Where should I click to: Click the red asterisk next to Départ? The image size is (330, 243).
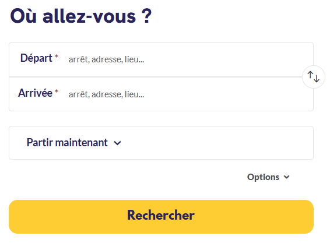pos(57,56)
